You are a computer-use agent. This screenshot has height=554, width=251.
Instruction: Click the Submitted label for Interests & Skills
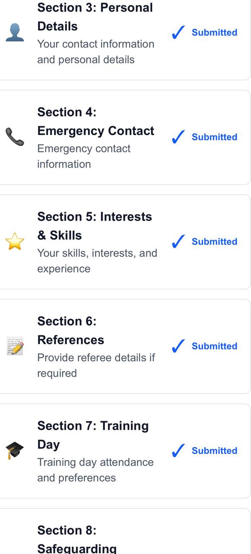[x=215, y=242]
